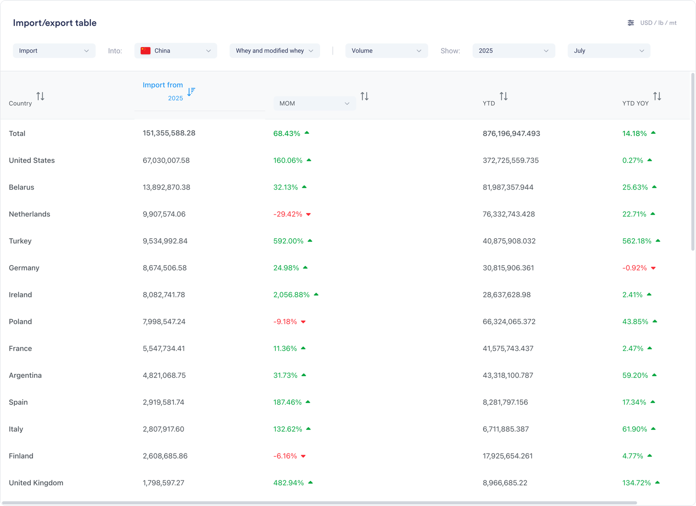Sort by YTD YOY column arrows
The height and width of the screenshot is (506, 696).
(x=657, y=96)
